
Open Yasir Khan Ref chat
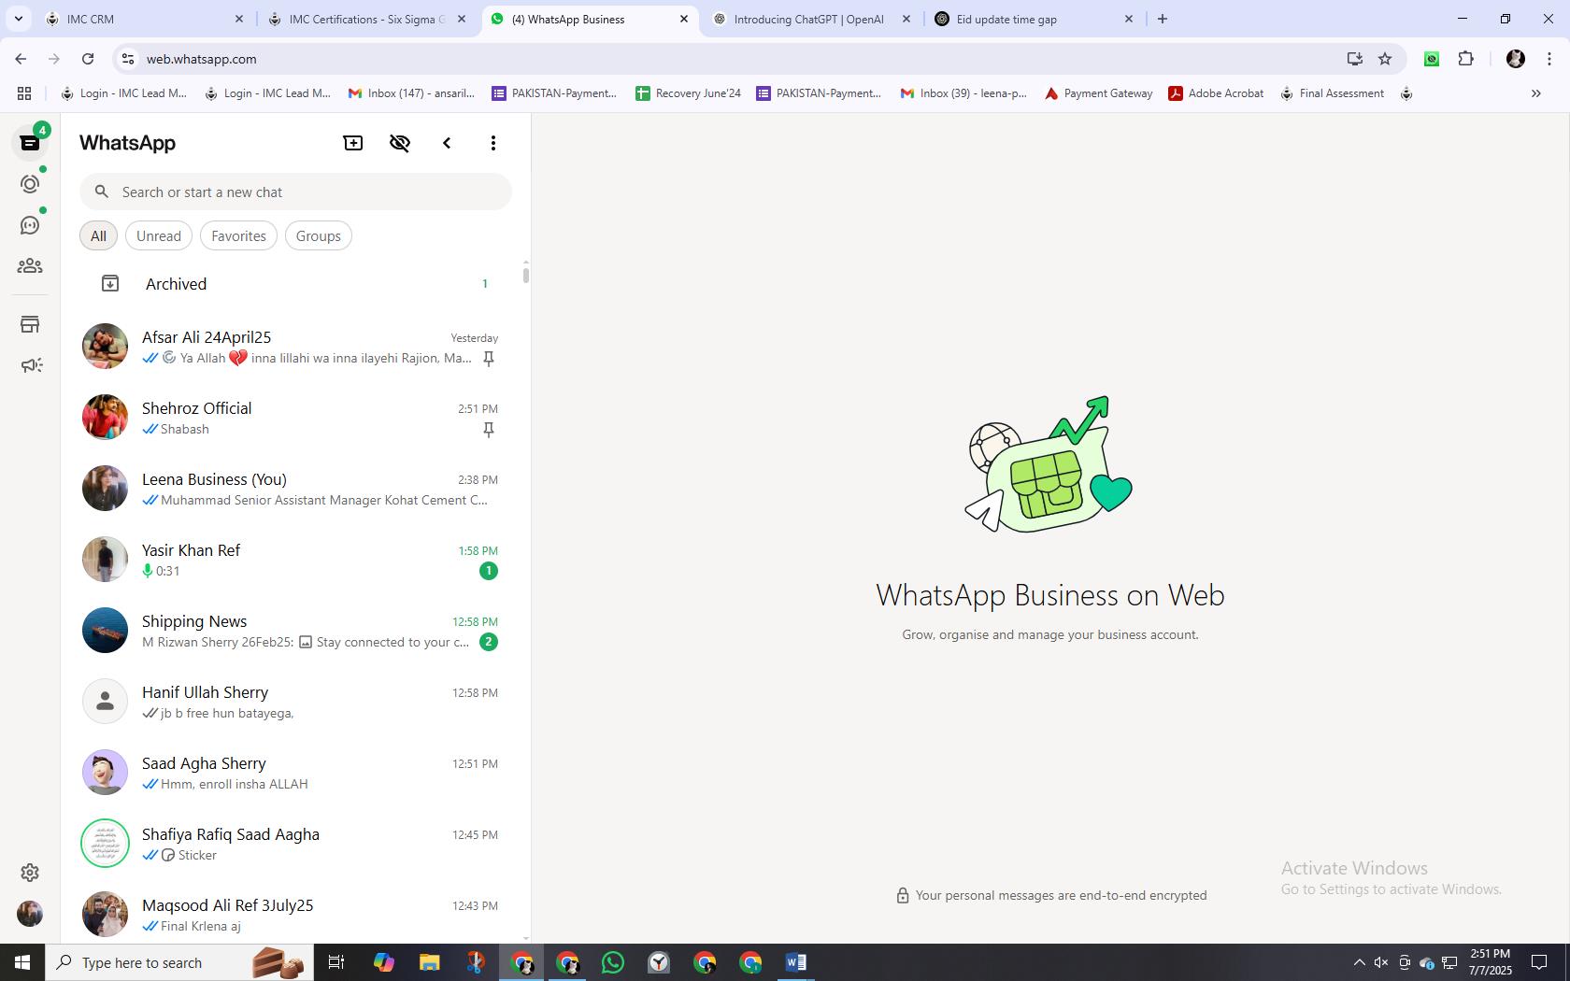coord(293,560)
